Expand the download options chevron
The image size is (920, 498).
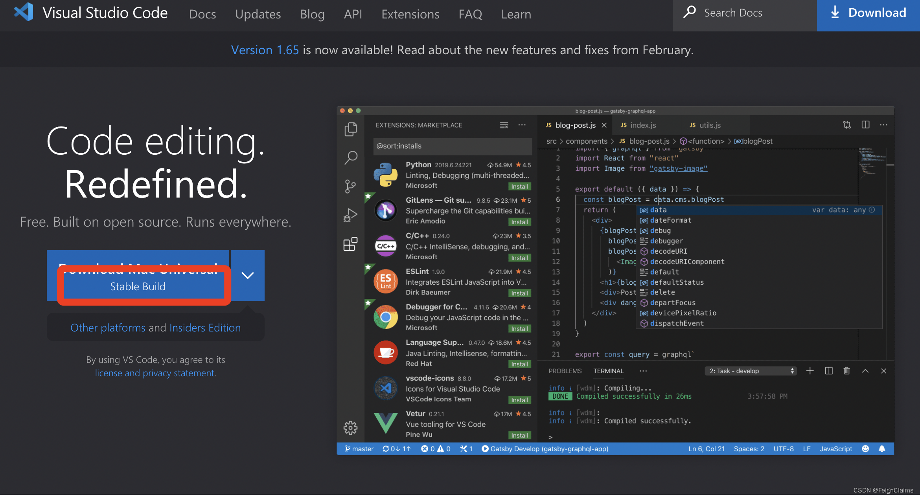coord(248,276)
